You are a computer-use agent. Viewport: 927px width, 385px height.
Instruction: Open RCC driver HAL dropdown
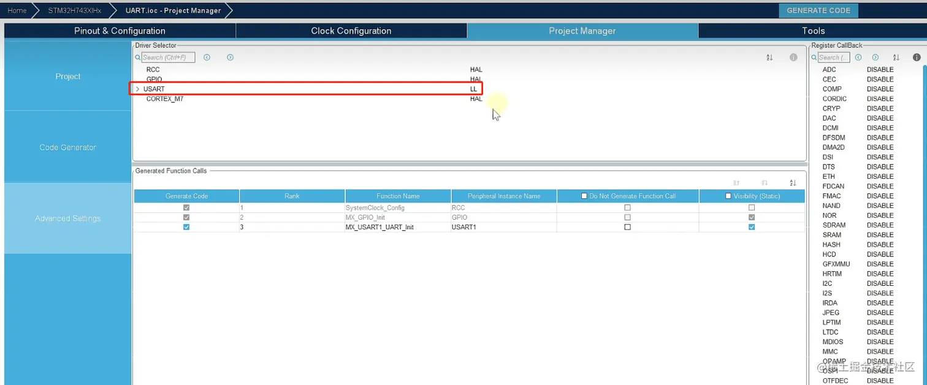coord(476,70)
